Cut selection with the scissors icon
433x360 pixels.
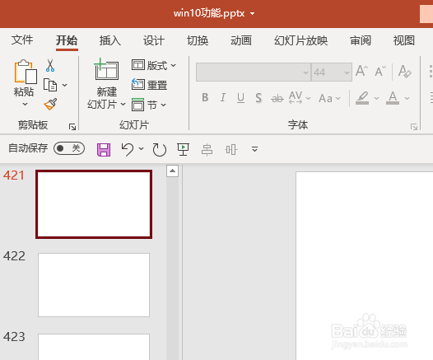50,65
